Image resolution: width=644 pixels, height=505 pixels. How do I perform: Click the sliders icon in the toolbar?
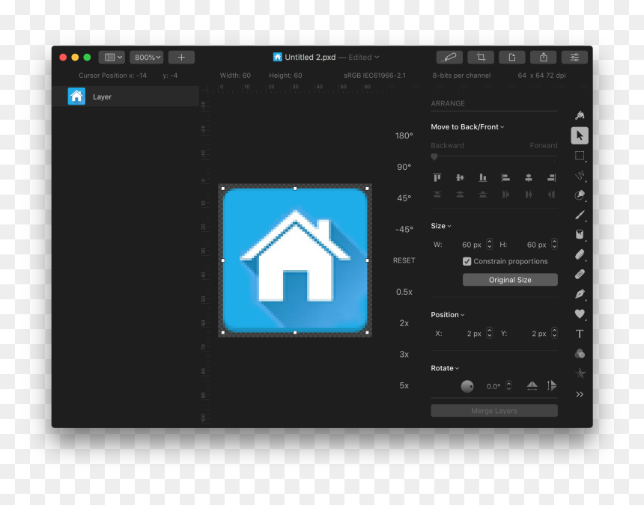(x=574, y=57)
